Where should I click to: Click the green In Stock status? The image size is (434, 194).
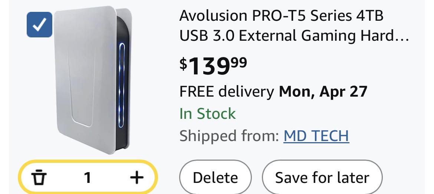[x=207, y=114]
